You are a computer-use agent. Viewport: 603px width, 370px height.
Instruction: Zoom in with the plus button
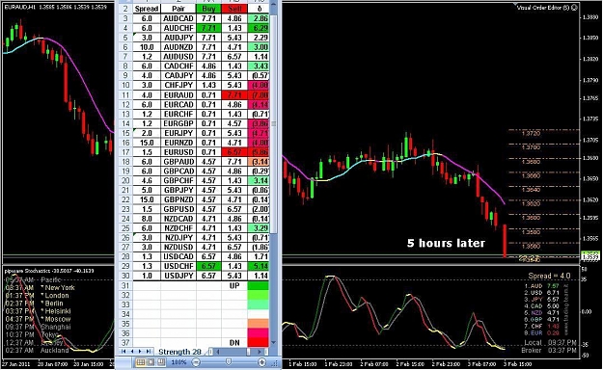(261, 362)
